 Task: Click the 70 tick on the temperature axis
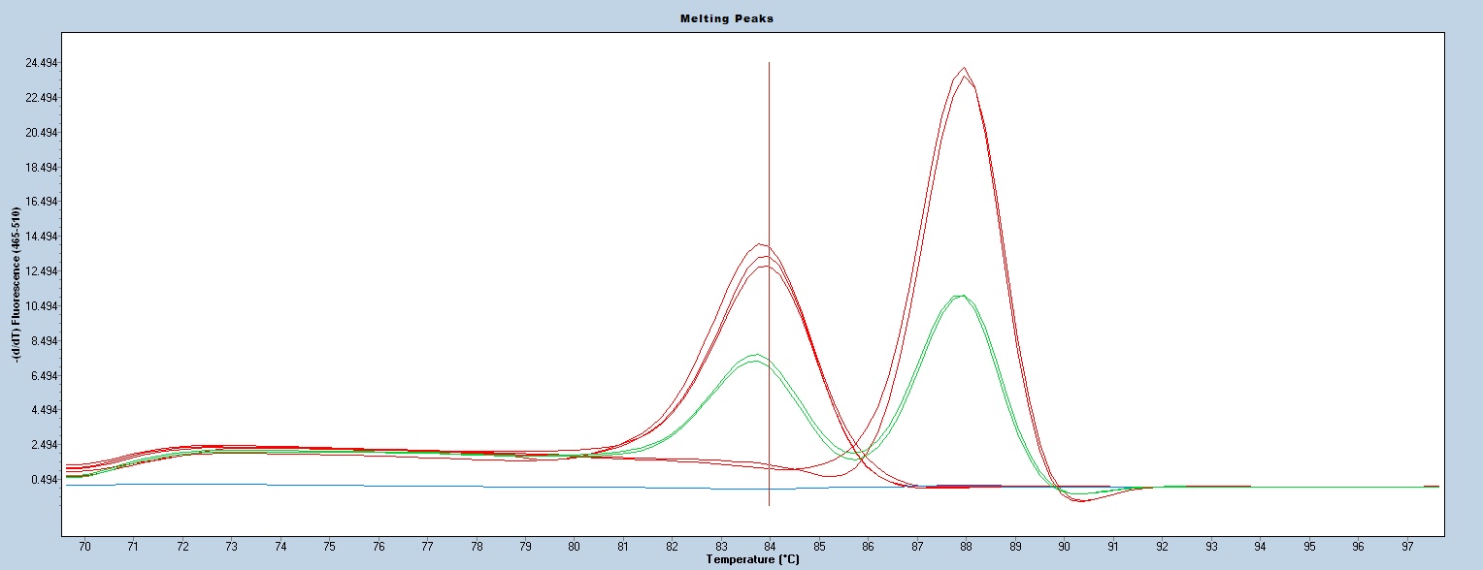[x=84, y=547]
